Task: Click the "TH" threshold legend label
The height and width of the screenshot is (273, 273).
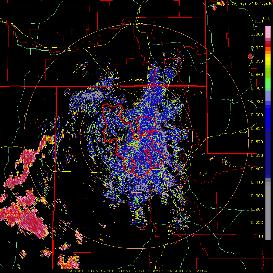Action: tap(261, 236)
